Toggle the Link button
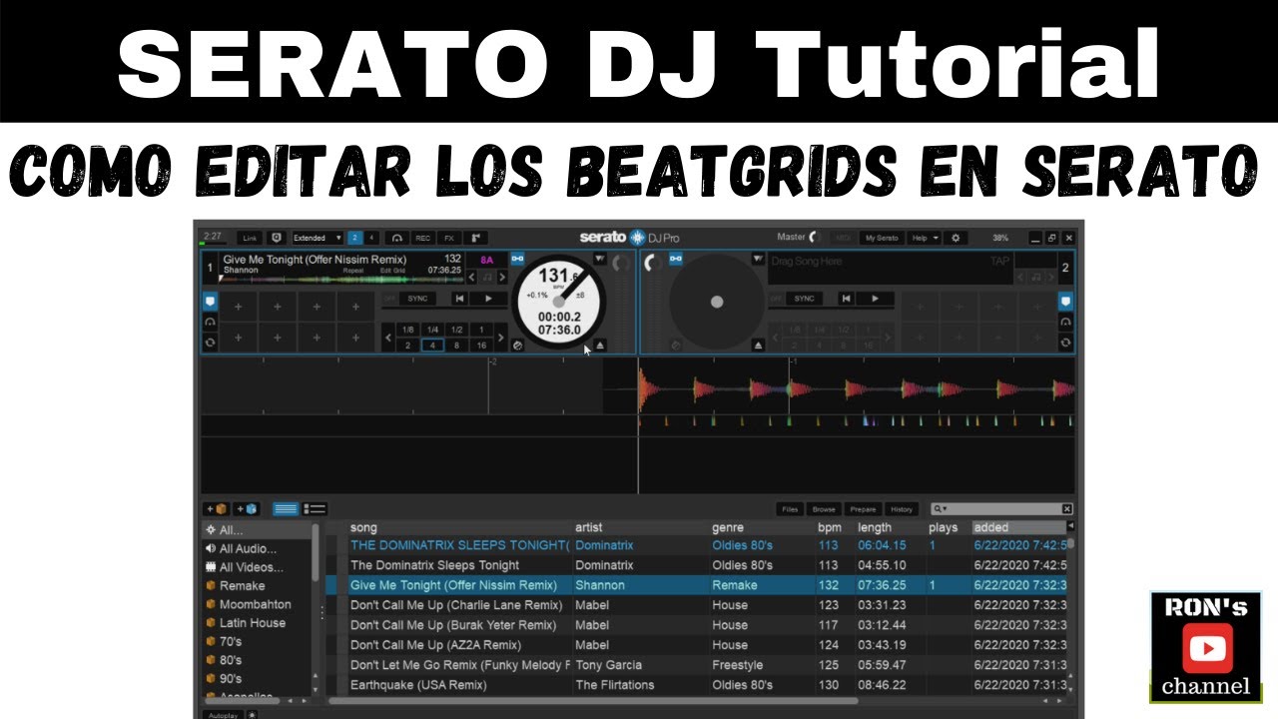 (250, 238)
